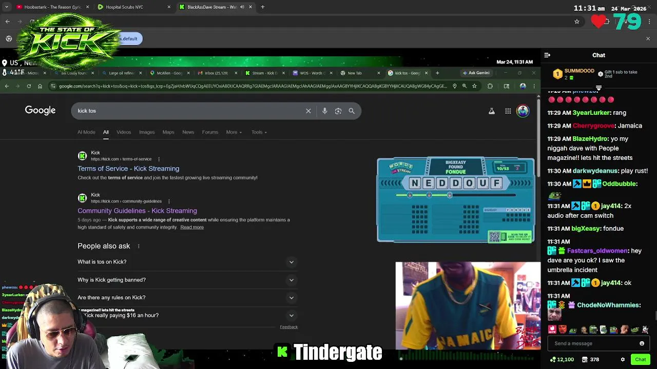The image size is (657, 369).
Task: Expand 'Why is Kick getting banned?' question
Action: pyautogui.click(x=187, y=280)
